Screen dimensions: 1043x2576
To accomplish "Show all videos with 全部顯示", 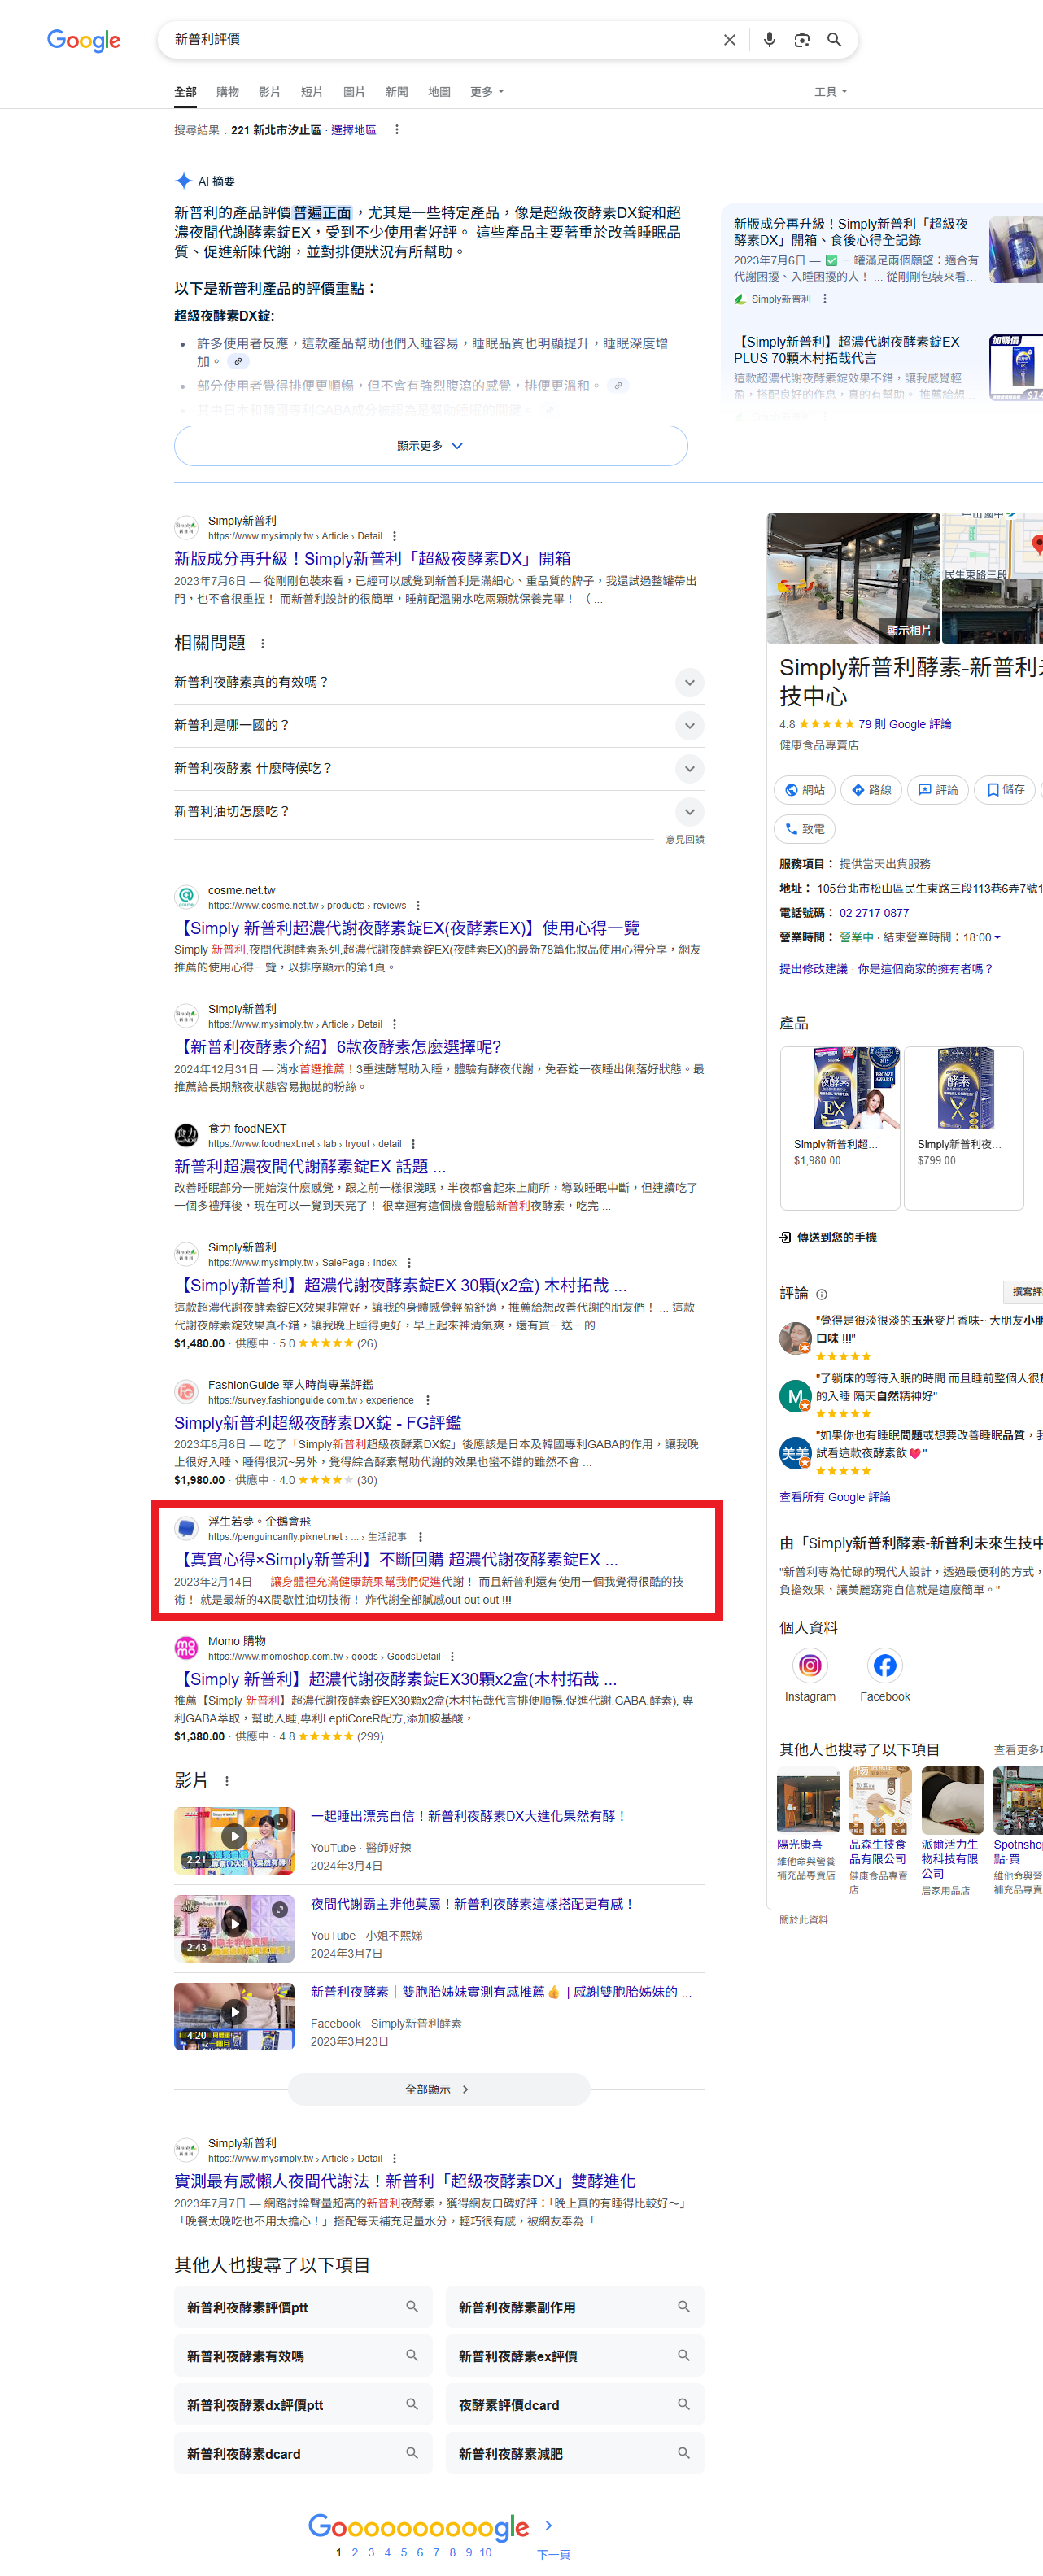I will (x=439, y=2089).
